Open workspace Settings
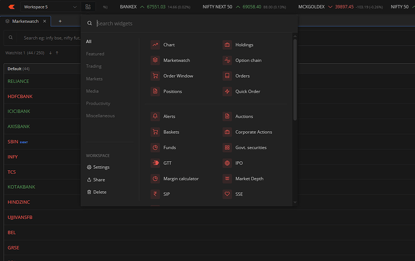This screenshot has width=415, height=261. (x=98, y=167)
